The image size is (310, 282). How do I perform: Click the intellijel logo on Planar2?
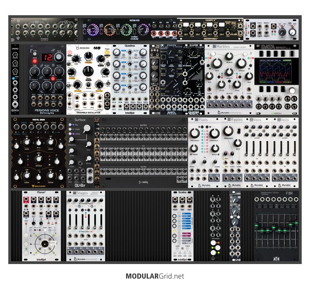(x=41, y=260)
